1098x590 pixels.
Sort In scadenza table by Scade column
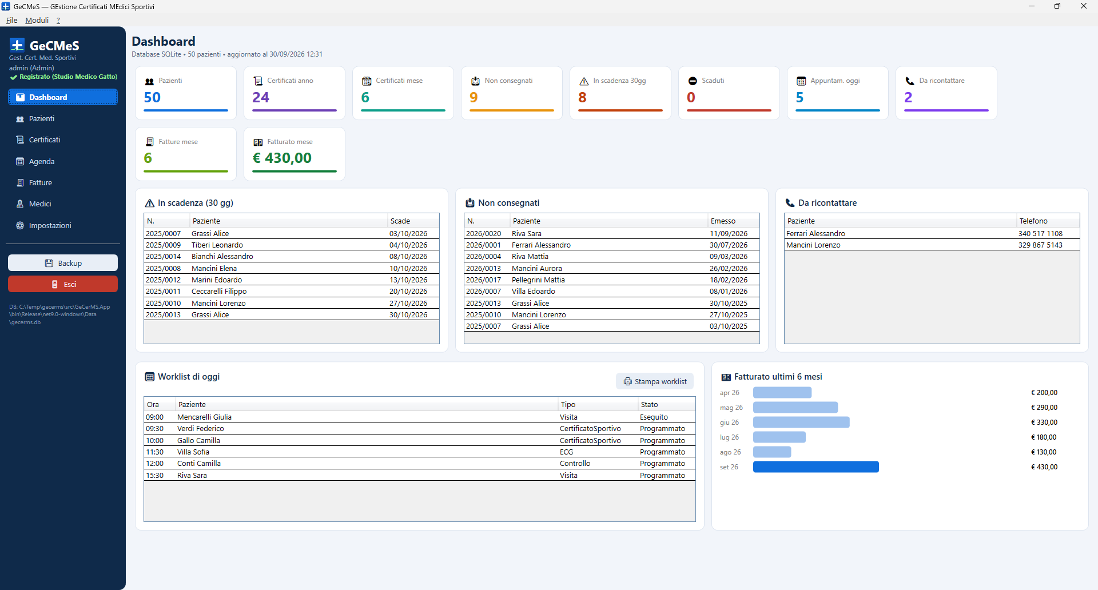[x=413, y=221]
